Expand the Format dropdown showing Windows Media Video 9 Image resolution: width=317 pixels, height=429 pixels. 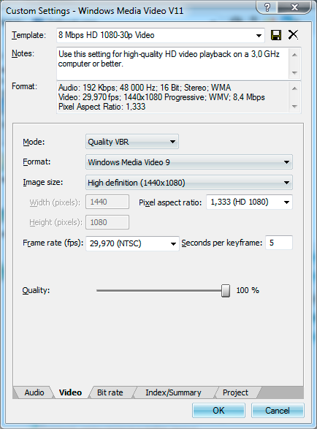(x=189, y=162)
